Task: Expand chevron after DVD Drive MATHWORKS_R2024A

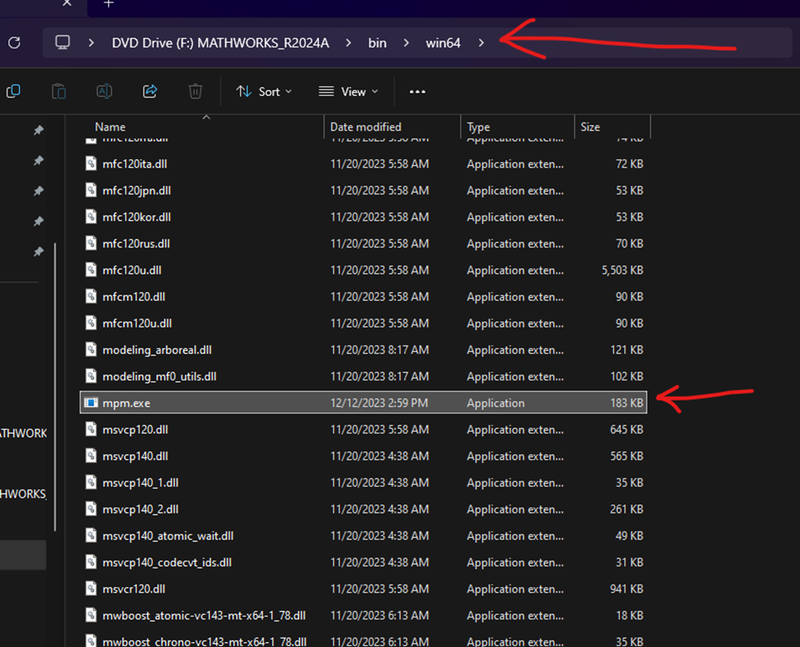Action: coord(348,43)
